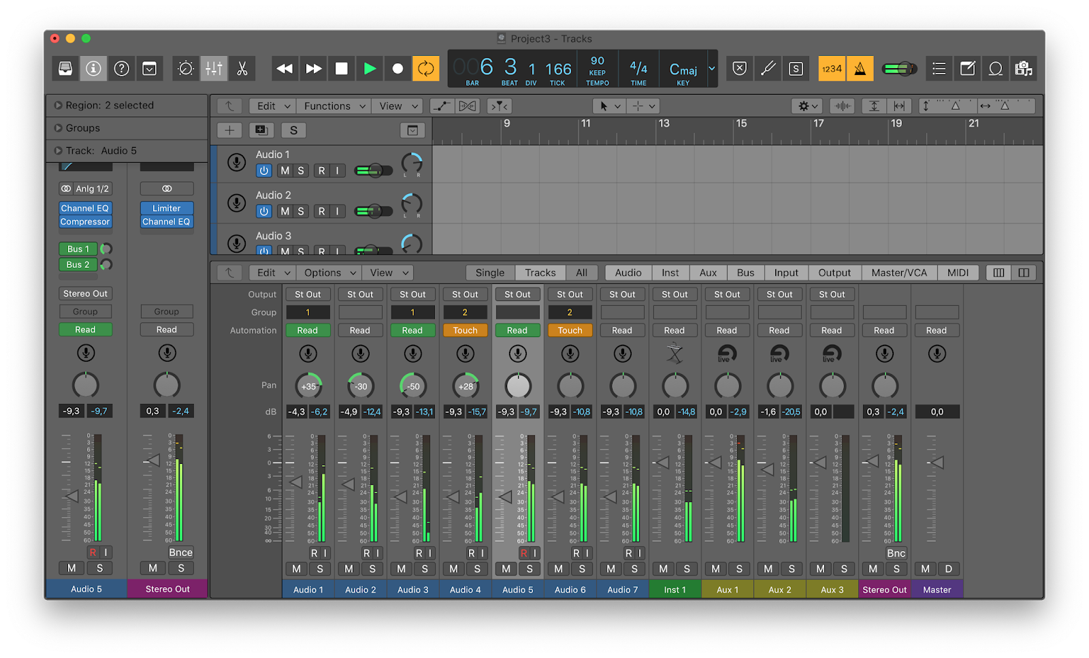1089x658 pixels.
Task: Filter mixer by Audio channel strips
Action: [628, 272]
